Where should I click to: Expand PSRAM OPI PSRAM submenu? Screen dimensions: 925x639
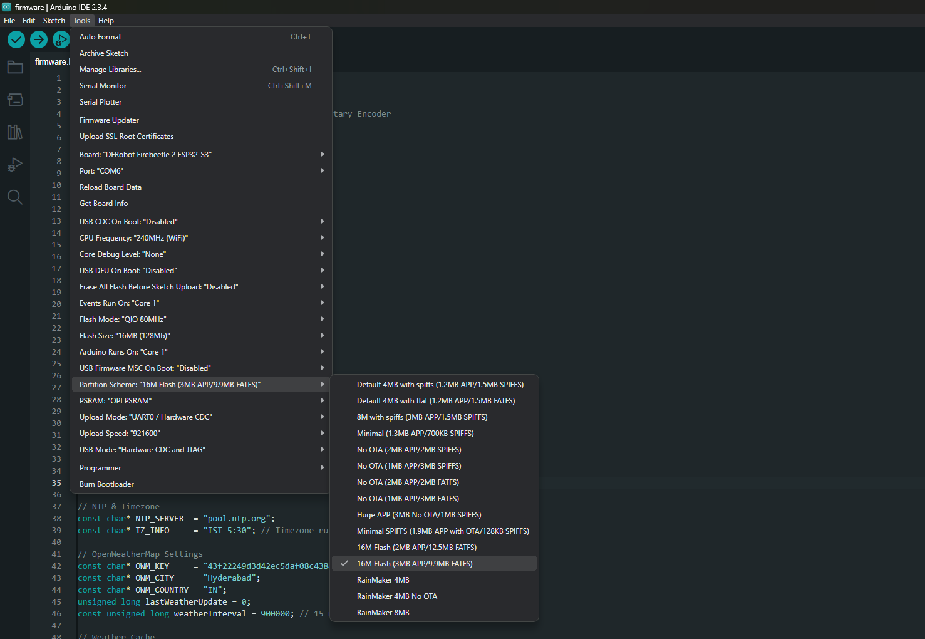point(201,401)
